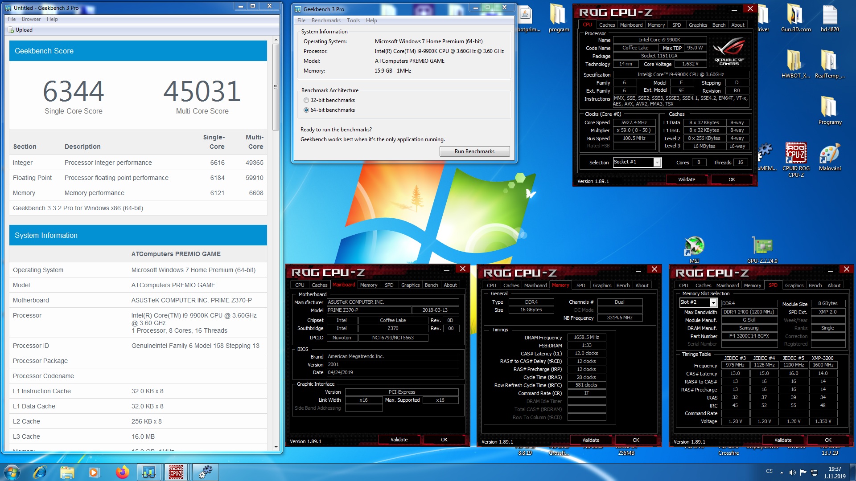This screenshot has height=481, width=856.
Task: Open Bench tab in top CPU-Z window
Action: 719,25
